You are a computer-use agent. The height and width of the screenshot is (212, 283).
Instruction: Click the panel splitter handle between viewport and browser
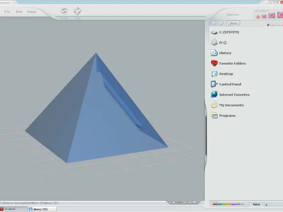pos(206,135)
